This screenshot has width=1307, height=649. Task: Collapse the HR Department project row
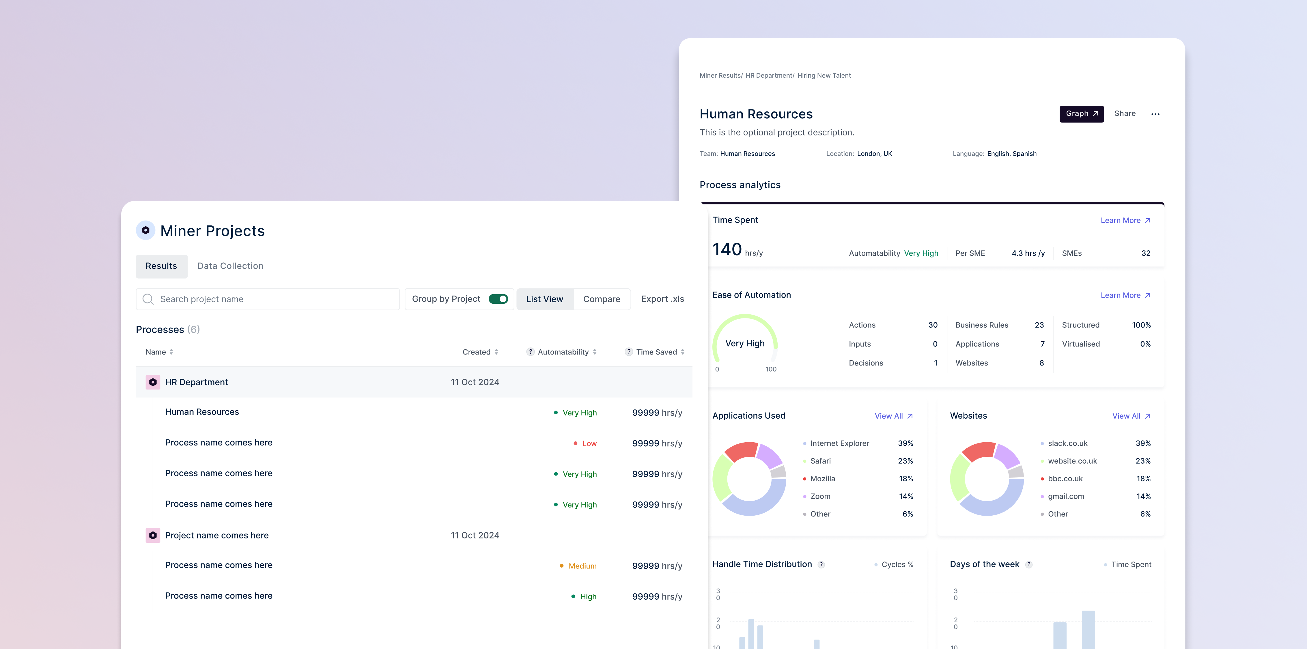pyautogui.click(x=414, y=382)
